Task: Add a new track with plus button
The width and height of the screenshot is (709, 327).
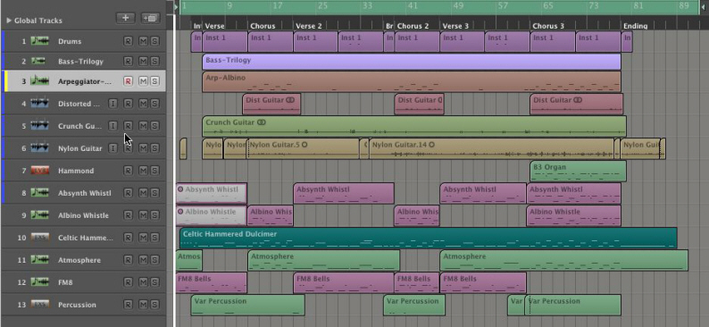Action: pyautogui.click(x=126, y=18)
